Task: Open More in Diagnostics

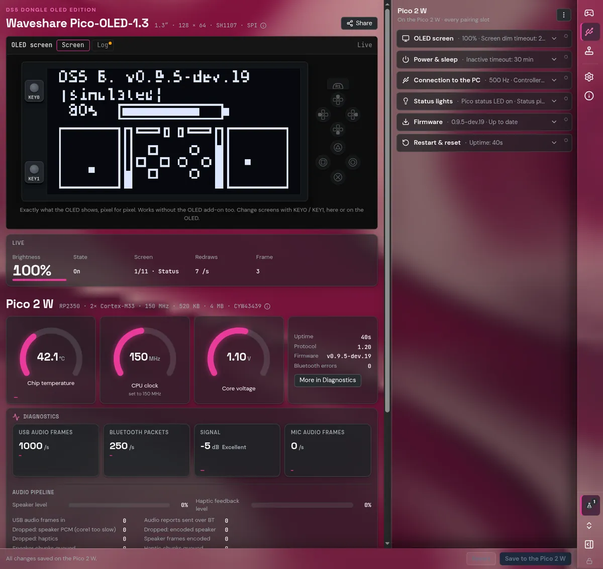Action: coord(328,380)
